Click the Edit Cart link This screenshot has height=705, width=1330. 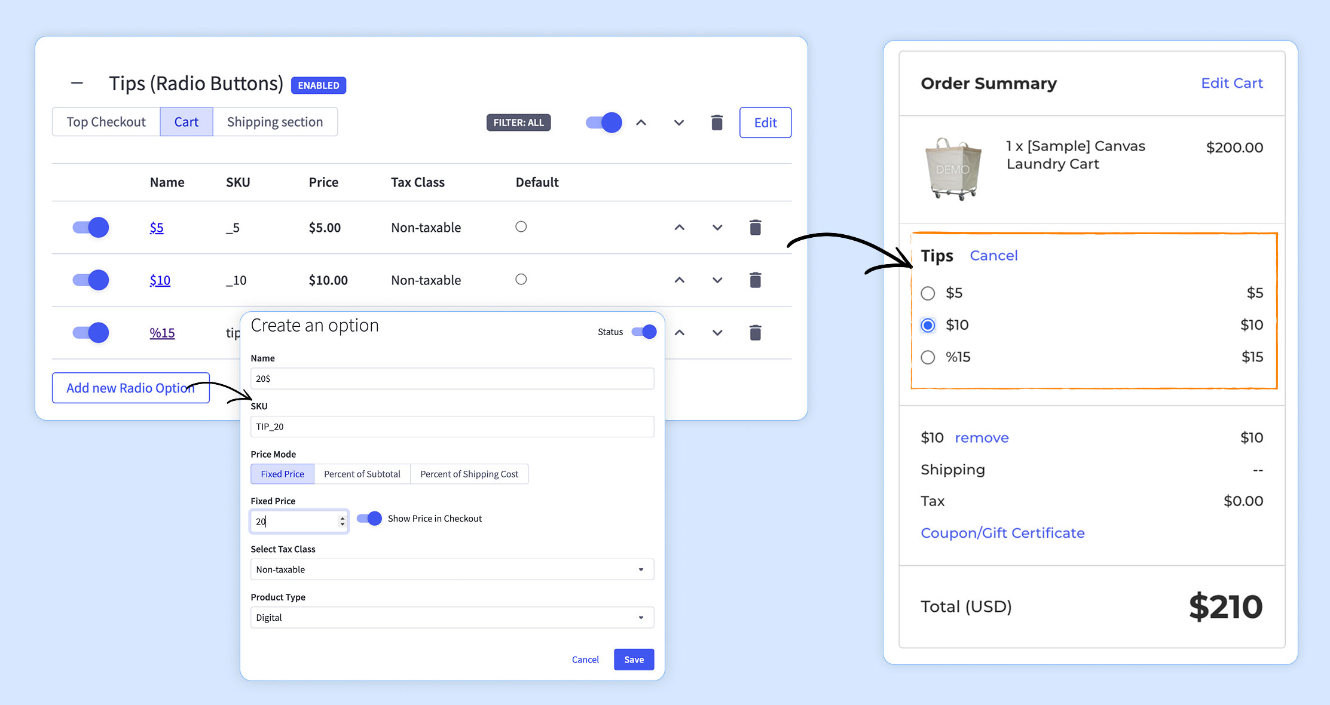pyautogui.click(x=1231, y=83)
